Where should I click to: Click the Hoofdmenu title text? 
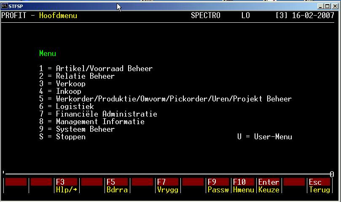[58, 16]
